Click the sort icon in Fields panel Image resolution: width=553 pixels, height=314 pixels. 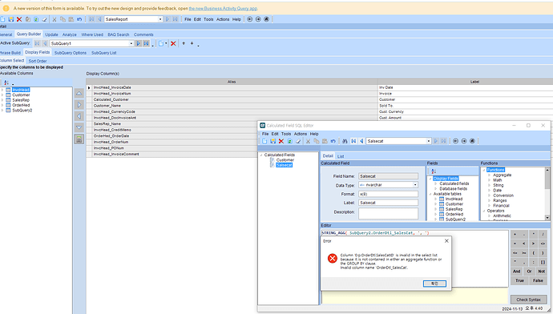click(x=434, y=171)
